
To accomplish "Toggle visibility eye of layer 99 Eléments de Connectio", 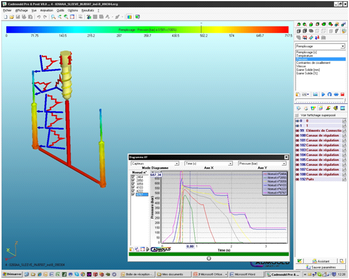I will point(297,130).
